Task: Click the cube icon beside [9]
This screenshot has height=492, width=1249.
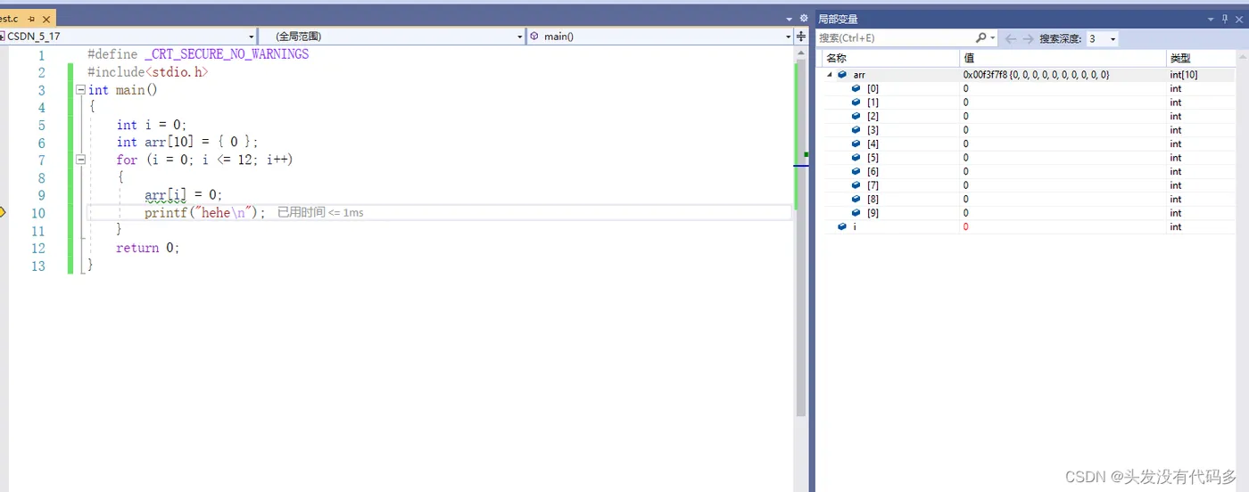Action: pos(856,213)
